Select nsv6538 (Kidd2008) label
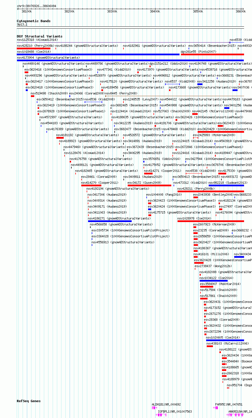The image size is (252, 418). tap(201, 171)
